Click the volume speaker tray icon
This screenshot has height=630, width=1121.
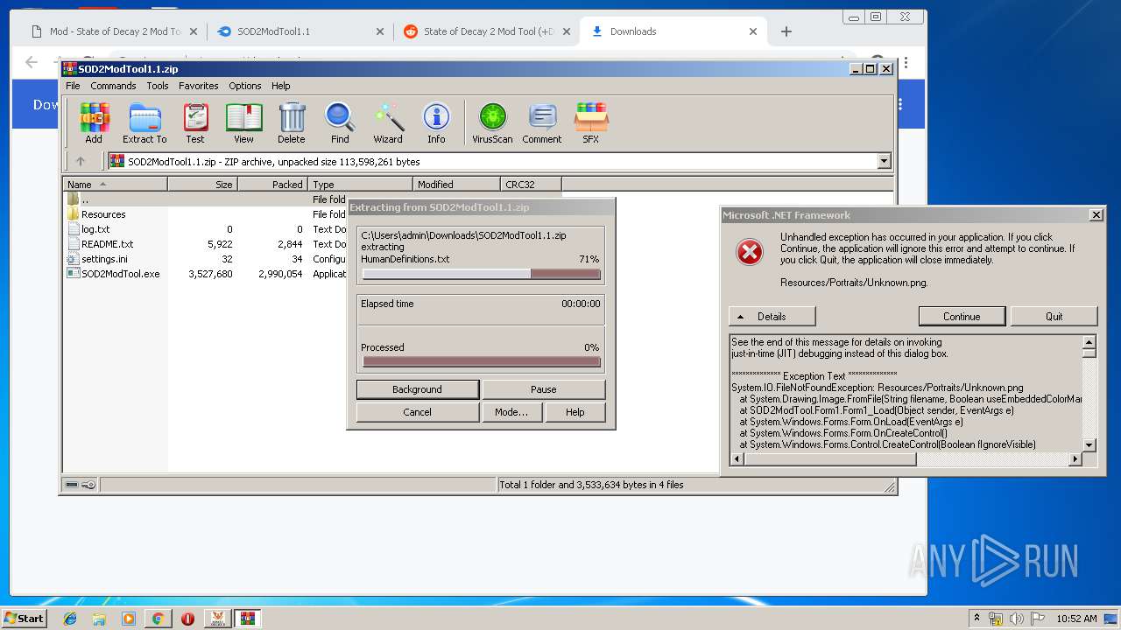pos(1017,619)
